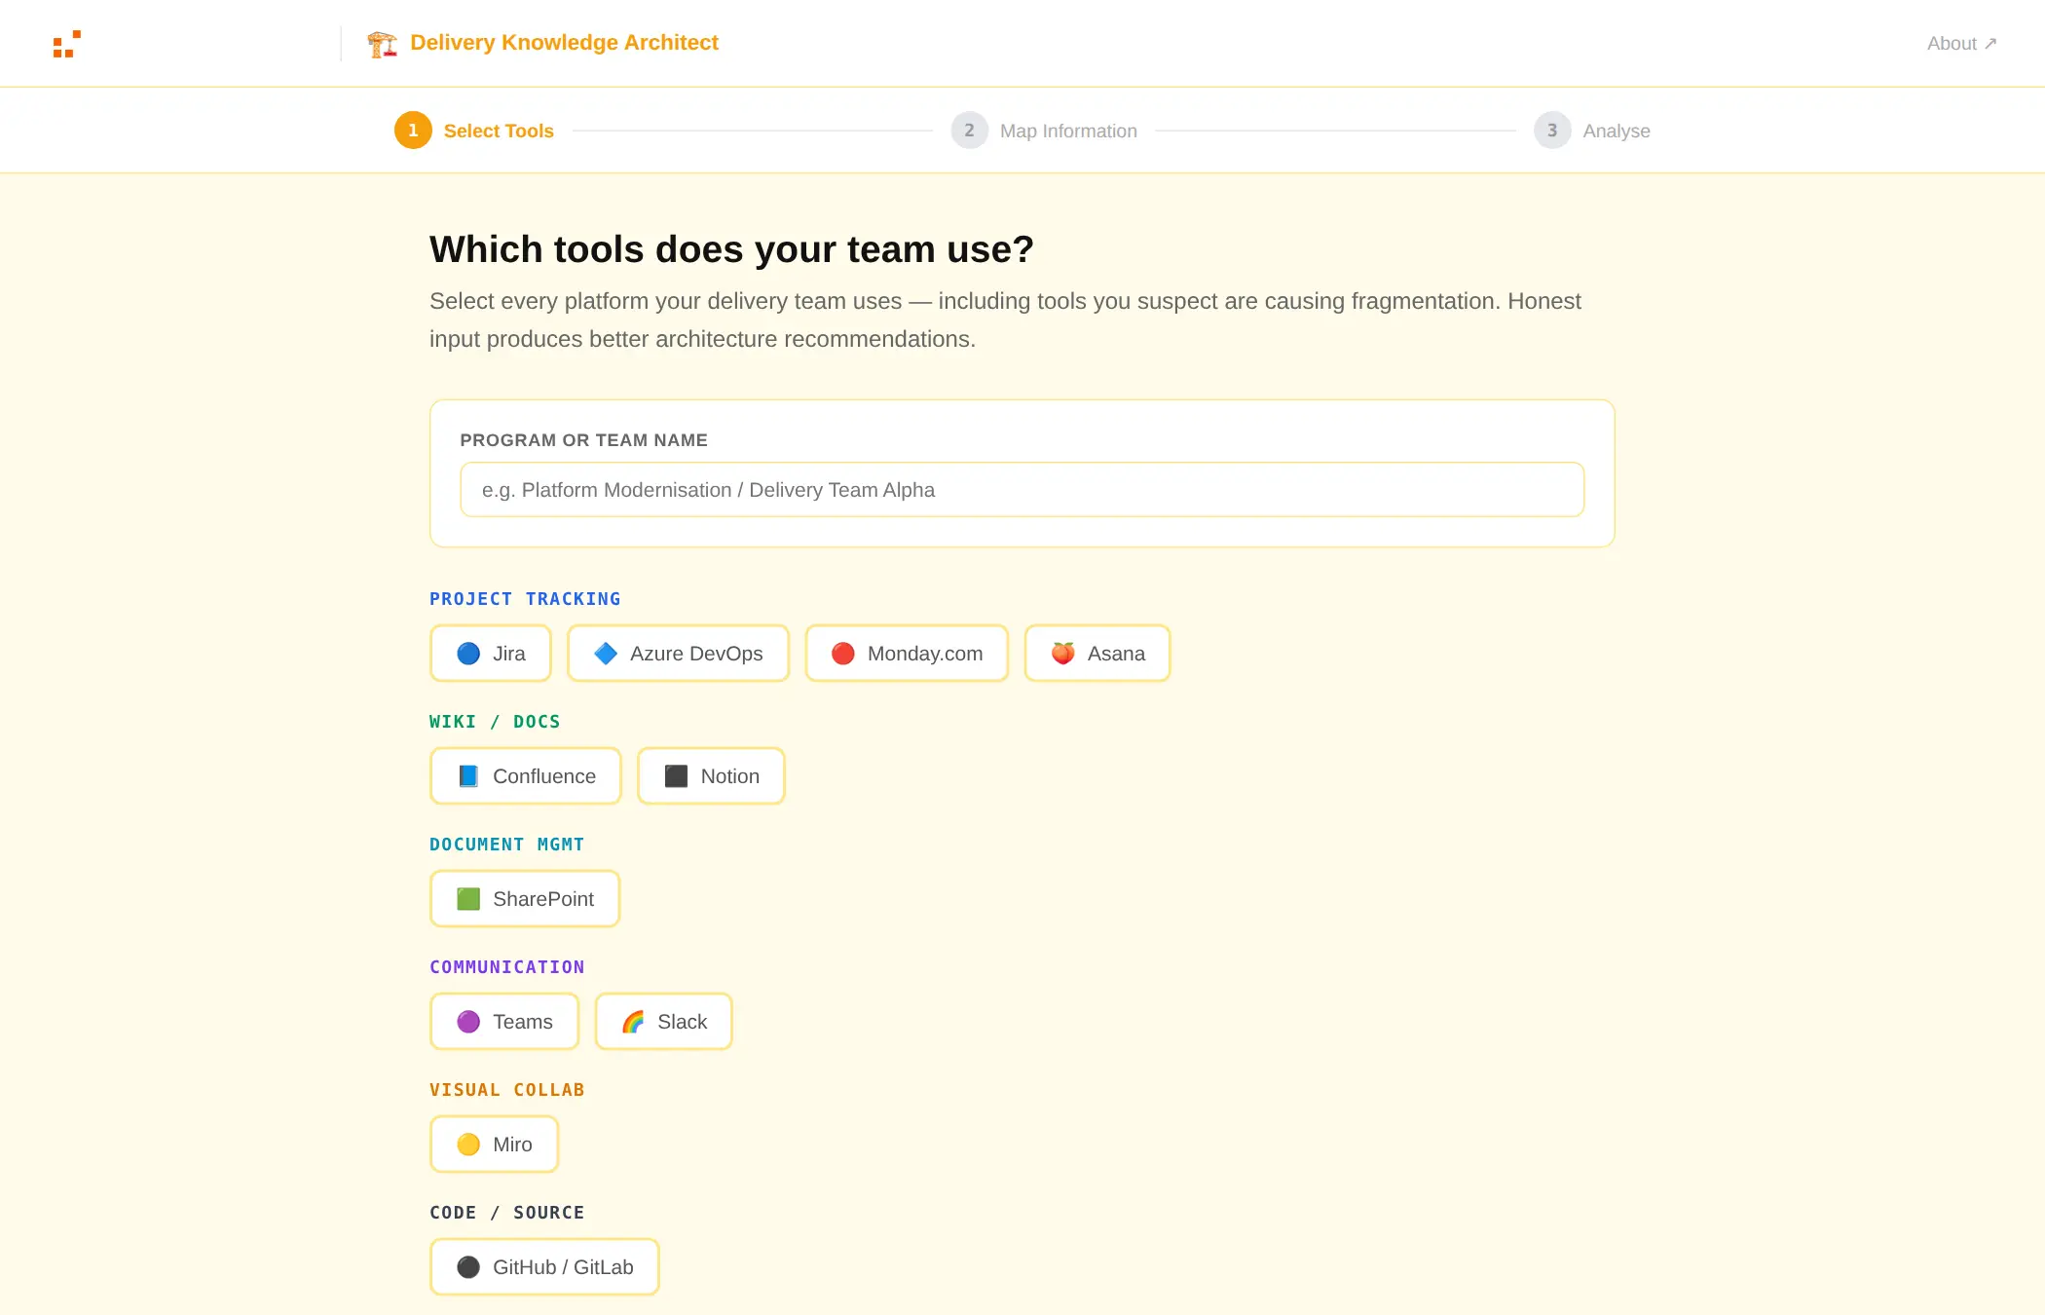Toggle Monday.com selection
The image size is (2045, 1315).
click(907, 654)
